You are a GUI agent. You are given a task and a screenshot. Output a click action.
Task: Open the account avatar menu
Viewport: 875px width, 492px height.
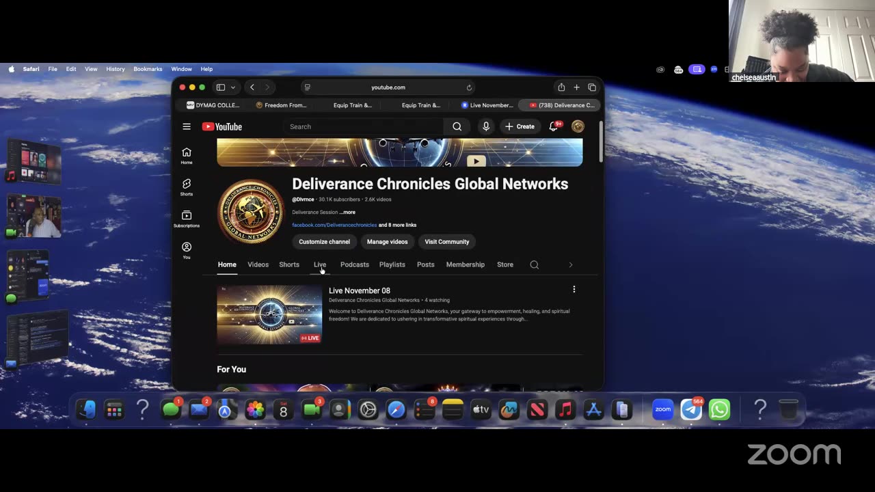578,126
